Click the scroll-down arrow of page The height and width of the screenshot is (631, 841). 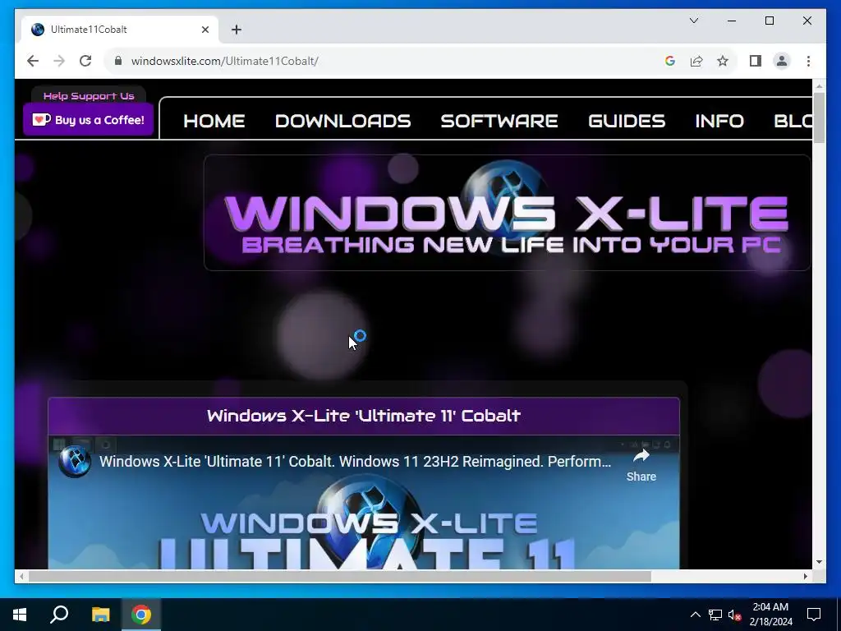click(819, 562)
